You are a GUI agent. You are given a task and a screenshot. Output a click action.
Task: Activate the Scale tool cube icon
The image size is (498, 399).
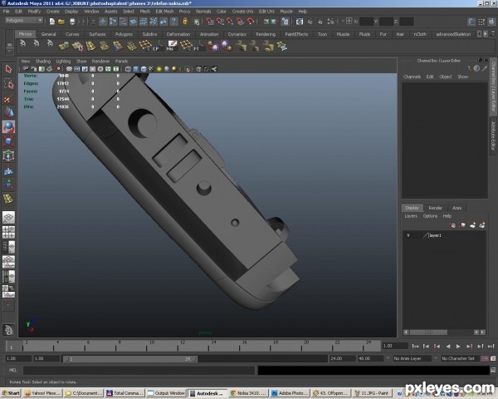(8, 141)
